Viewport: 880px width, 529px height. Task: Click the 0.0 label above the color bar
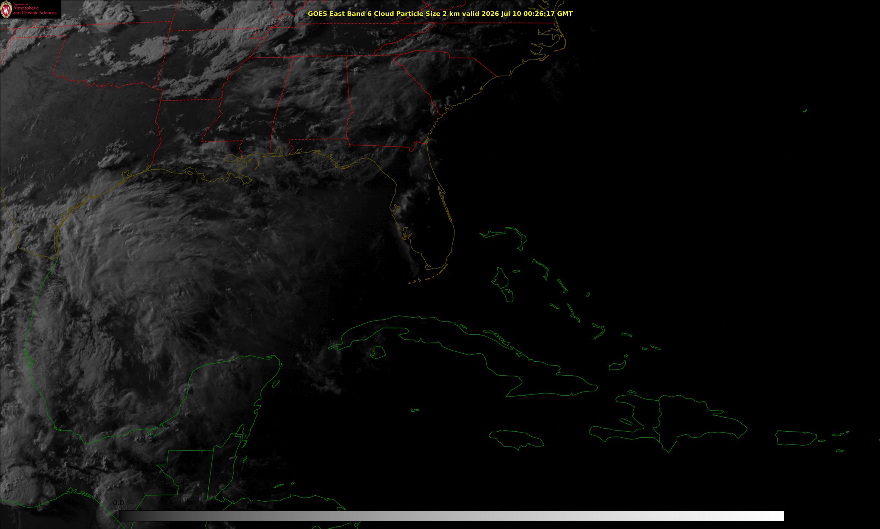pyautogui.click(x=119, y=502)
